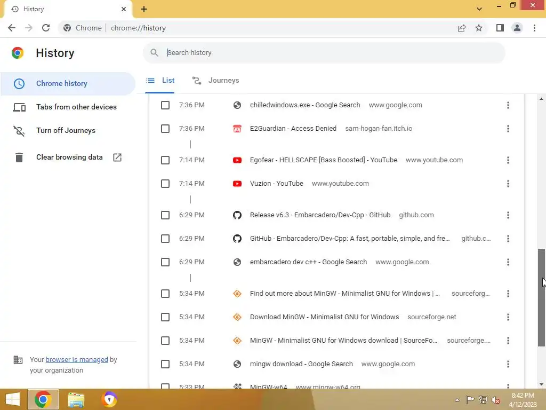Click the SourceForge favicon of Download MinGW entry

(x=237, y=317)
